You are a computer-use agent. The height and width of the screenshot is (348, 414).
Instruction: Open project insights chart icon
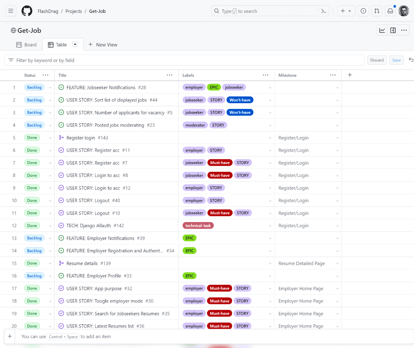tap(382, 30)
